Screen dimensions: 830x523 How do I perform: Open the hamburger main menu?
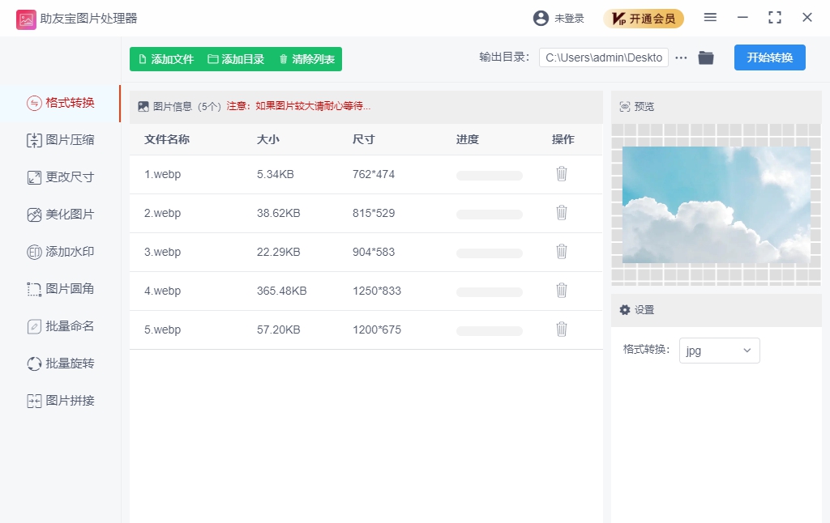[x=710, y=18]
